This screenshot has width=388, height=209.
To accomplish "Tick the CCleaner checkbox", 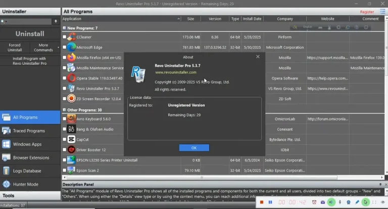I will (64, 37).
